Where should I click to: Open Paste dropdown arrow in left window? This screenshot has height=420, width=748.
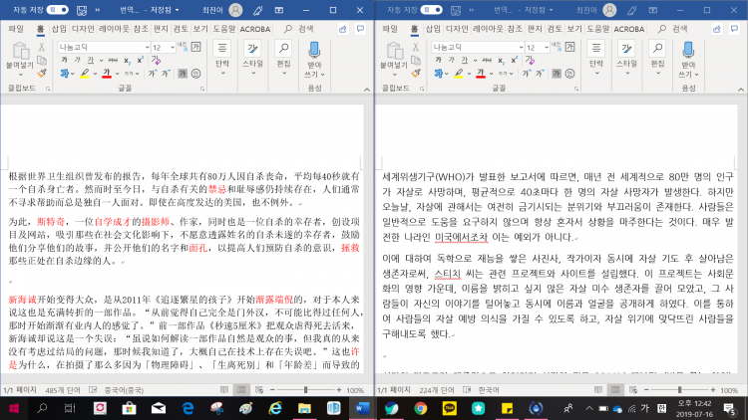(x=20, y=75)
